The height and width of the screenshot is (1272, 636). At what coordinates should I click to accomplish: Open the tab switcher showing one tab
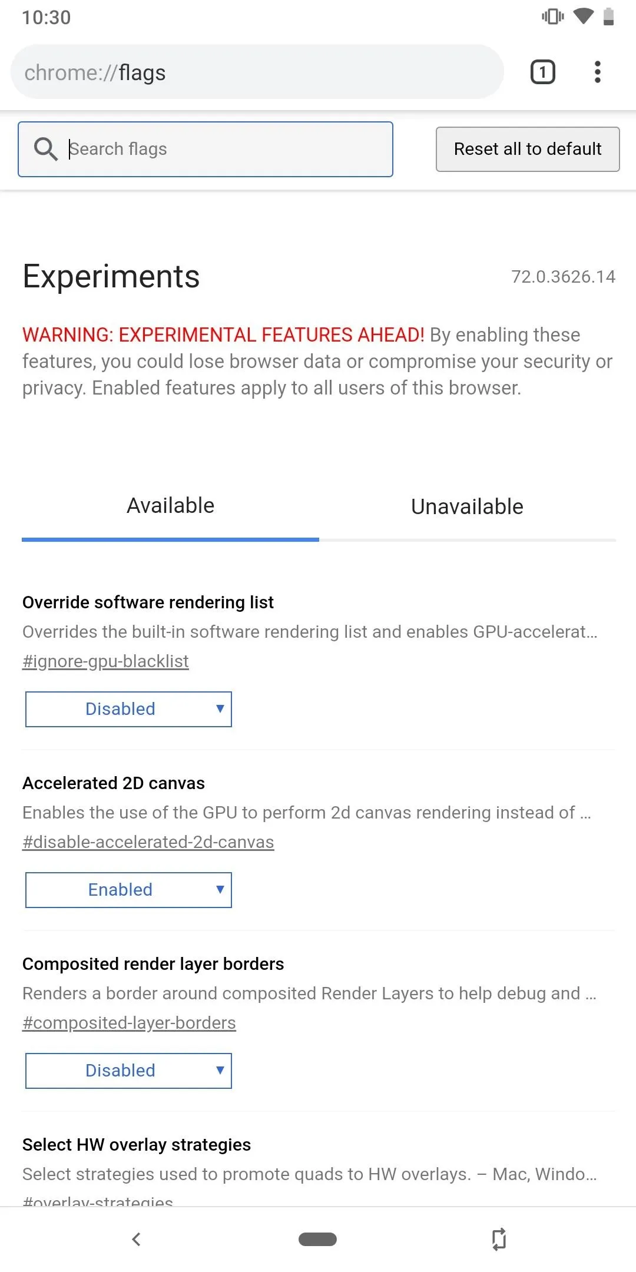542,72
